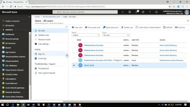Click the browser bookmark star icon
This screenshot has width=190, height=107.
click(x=170, y=7)
